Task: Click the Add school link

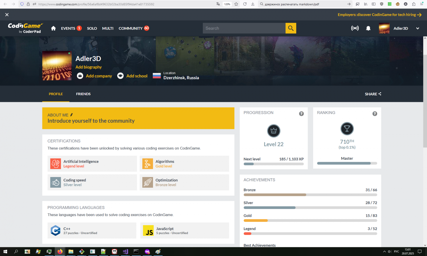Action: tap(137, 76)
